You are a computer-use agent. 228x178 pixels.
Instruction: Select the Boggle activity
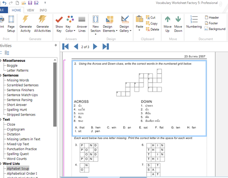click(x=12, y=66)
